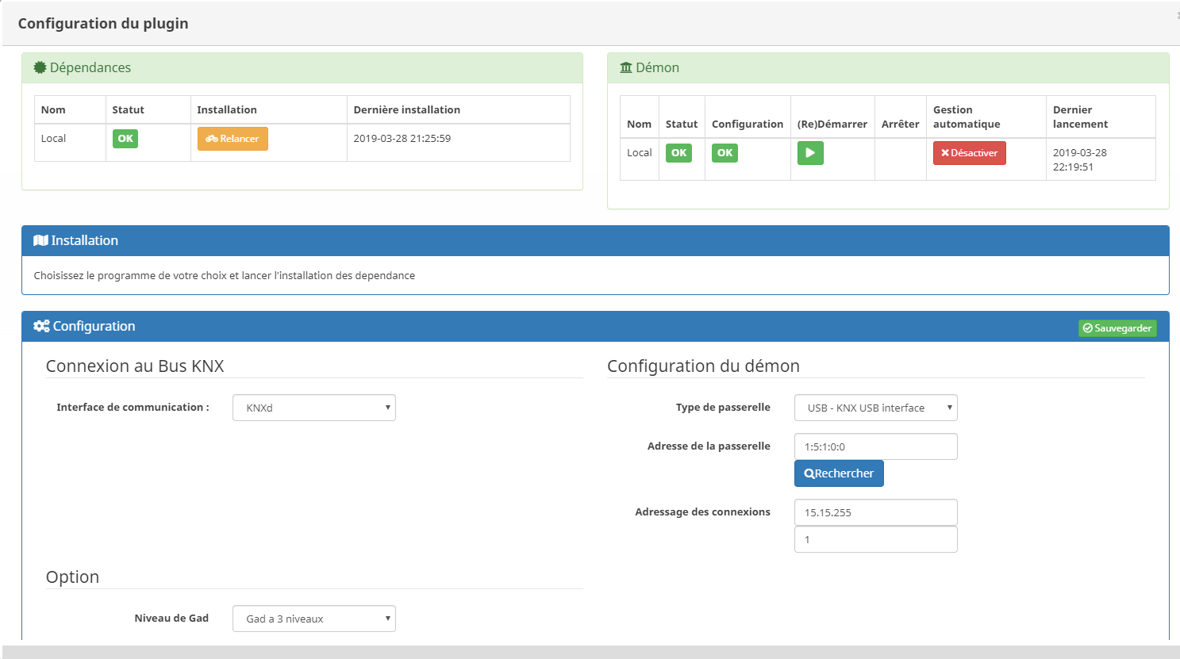The image size is (1180, 659).
Task: Click the Adressage des connexions label
Action: 702,511
